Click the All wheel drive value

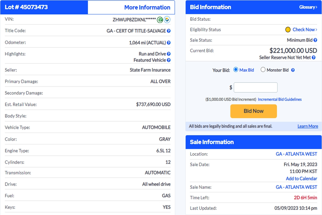pos(156,184)
